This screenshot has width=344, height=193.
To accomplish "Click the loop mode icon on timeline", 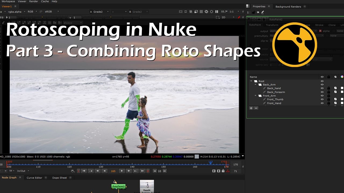I will 73,171.
